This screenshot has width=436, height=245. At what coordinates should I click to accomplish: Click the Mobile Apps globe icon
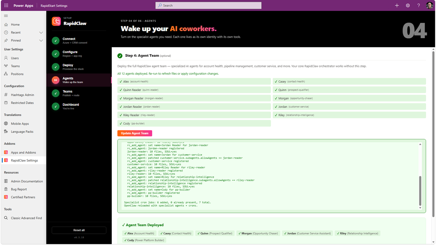coord(6,124)
